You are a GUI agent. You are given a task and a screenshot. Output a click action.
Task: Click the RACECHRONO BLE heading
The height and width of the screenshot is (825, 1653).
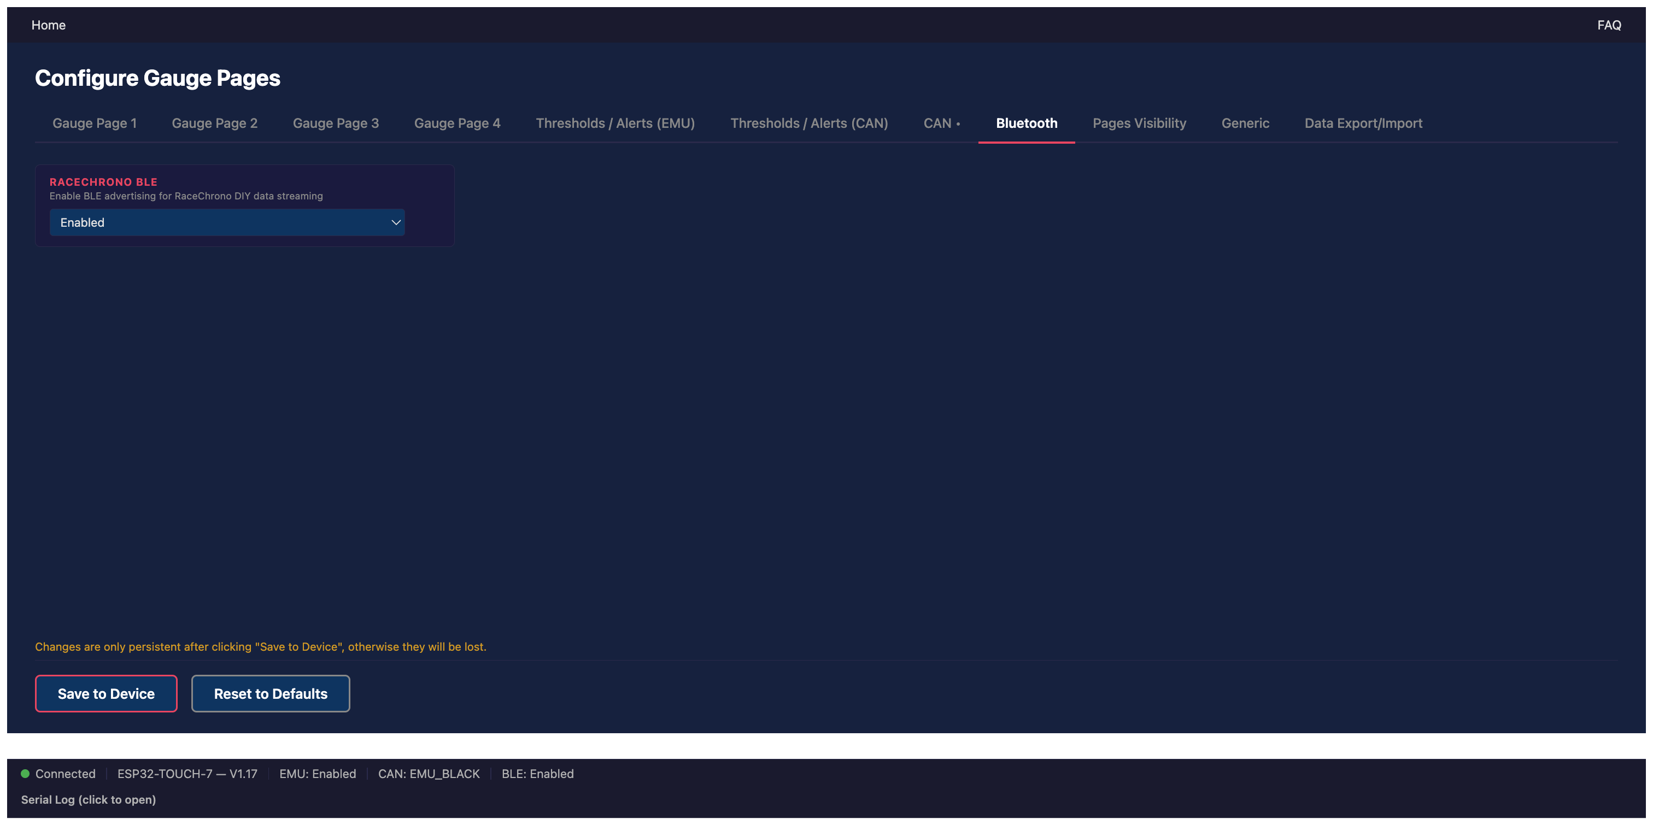[103, 182]
